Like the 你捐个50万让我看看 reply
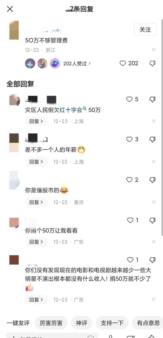The width and height of the screenshot is (163, 338). [x=133, y=220]
